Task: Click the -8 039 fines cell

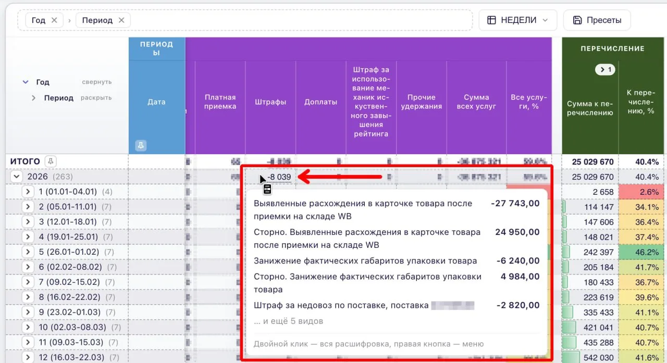Action: point(279,177)
